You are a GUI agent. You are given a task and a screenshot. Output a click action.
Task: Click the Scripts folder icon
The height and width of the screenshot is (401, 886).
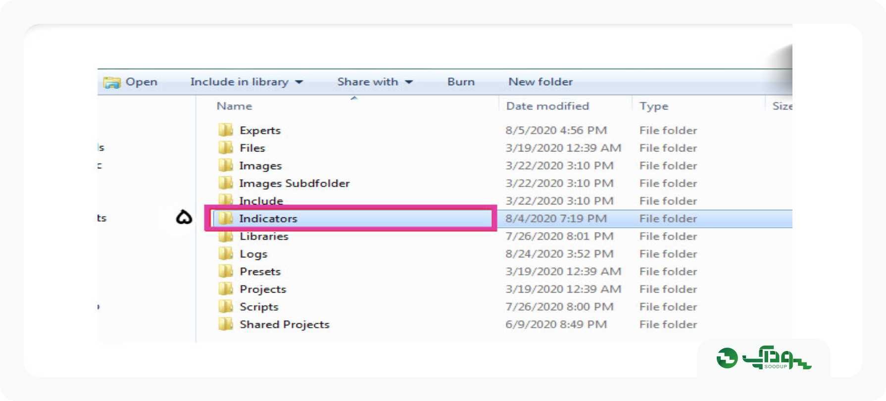(226, 306)
